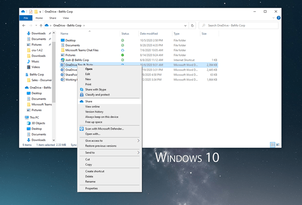
Task: Refresh the current folder
Action: 192,25
